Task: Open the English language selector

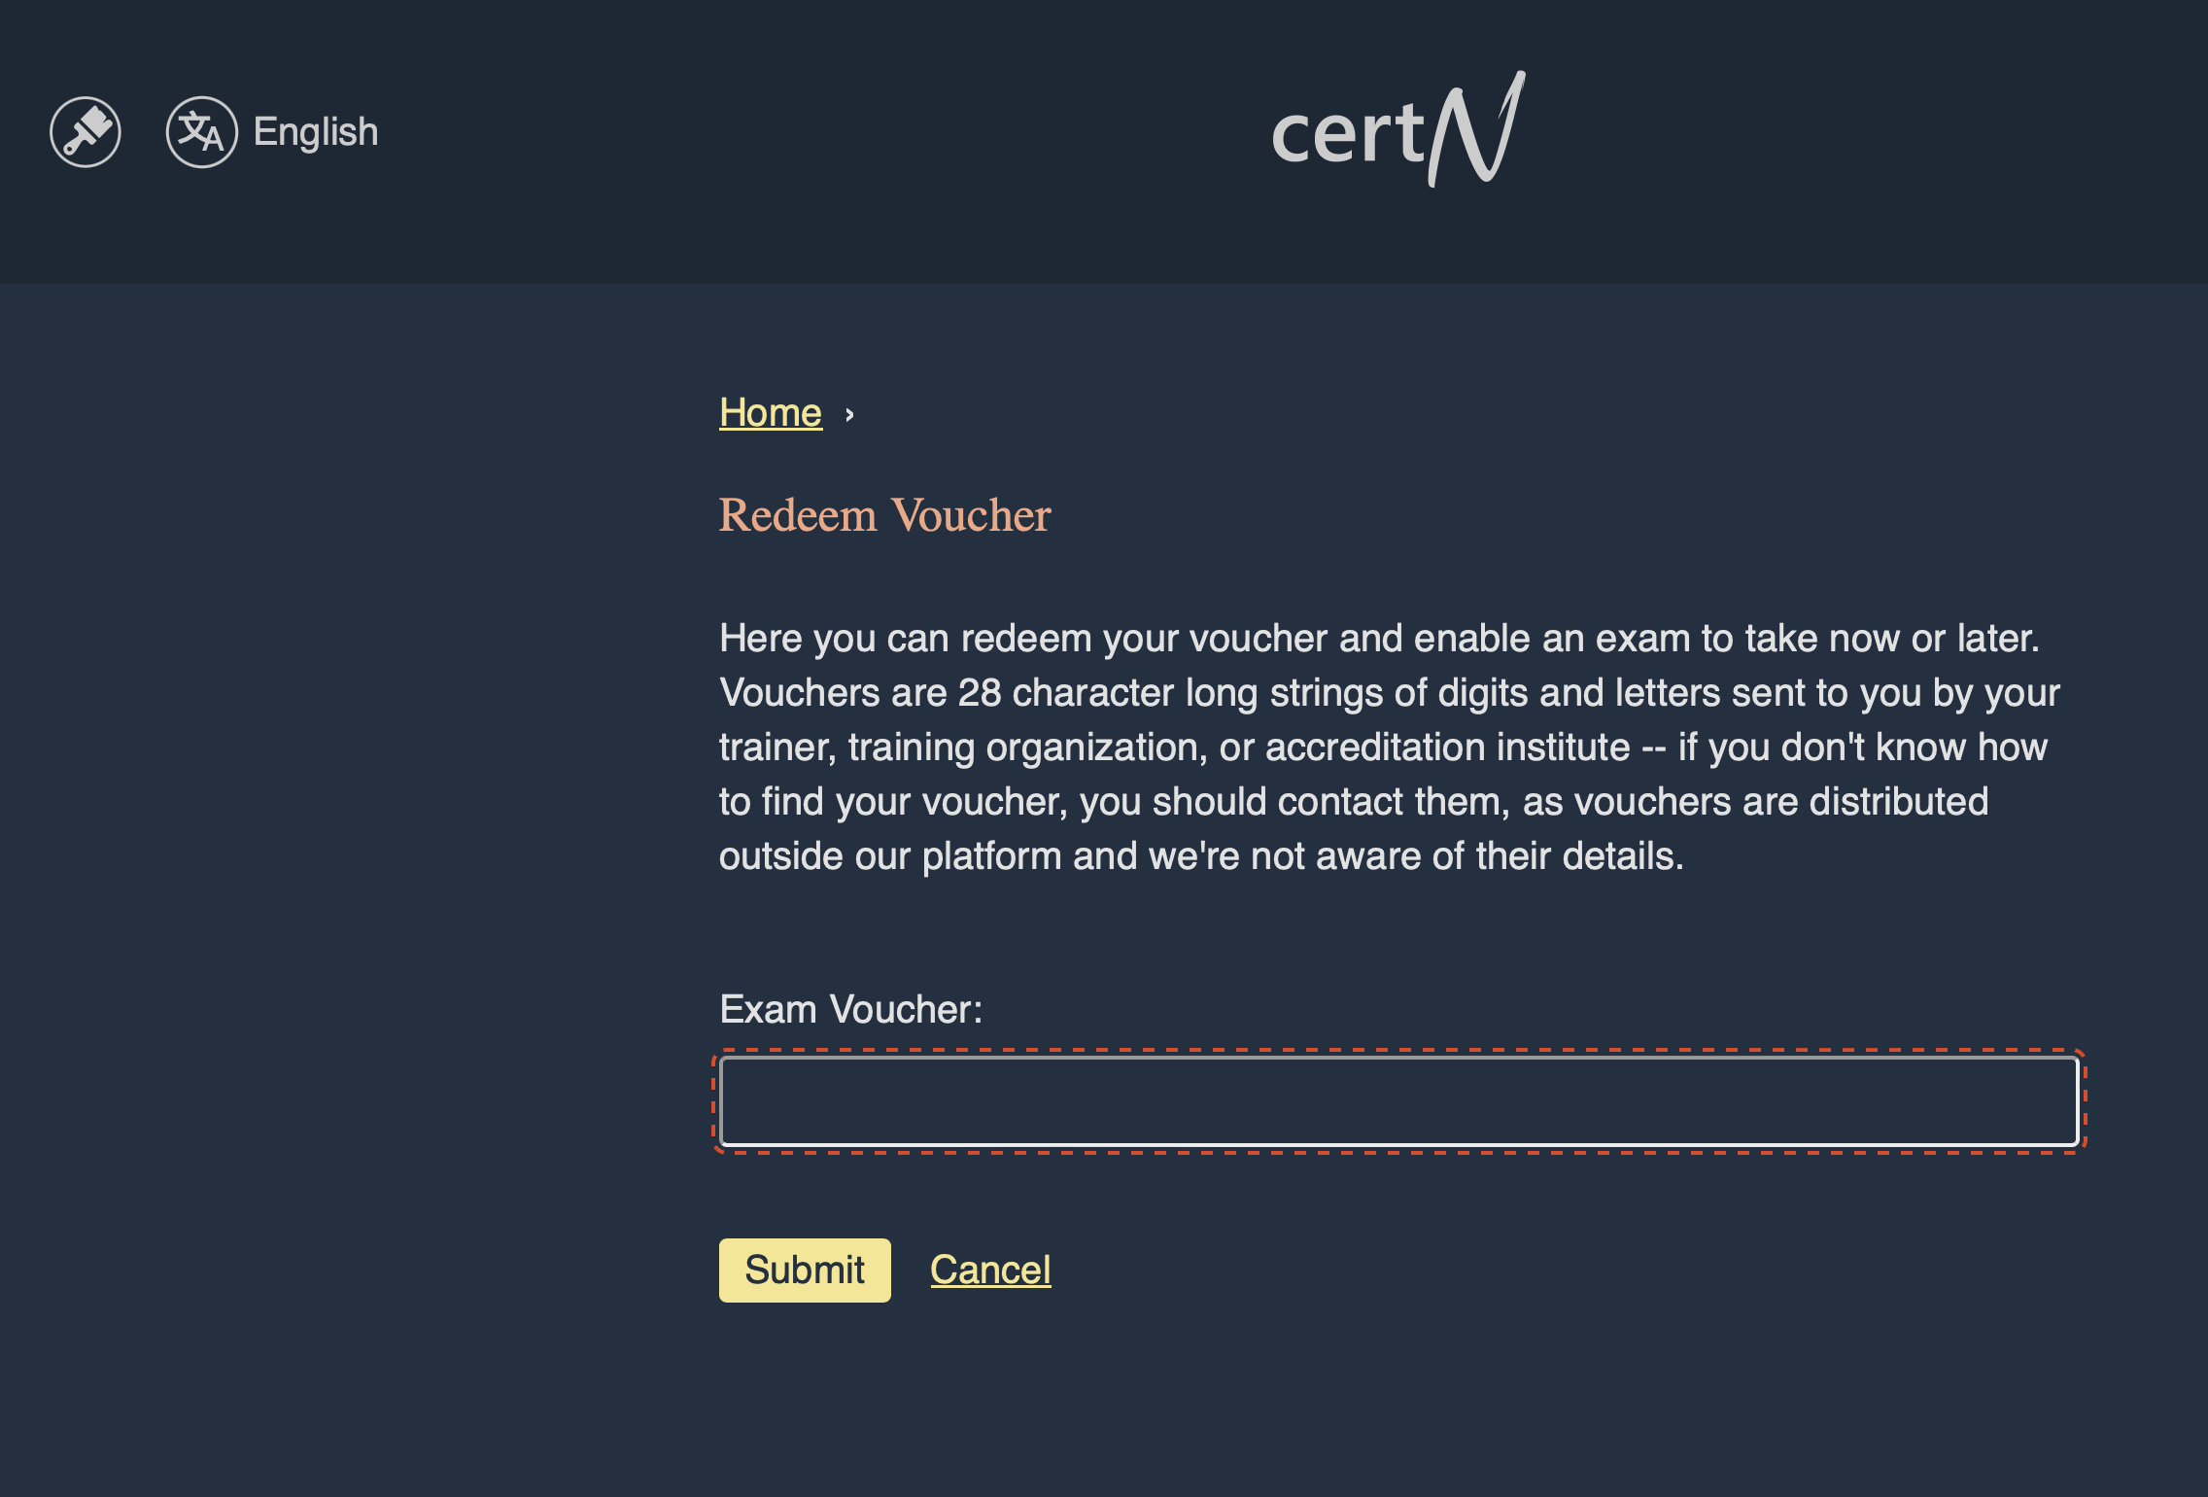Action: click(315, 132)
